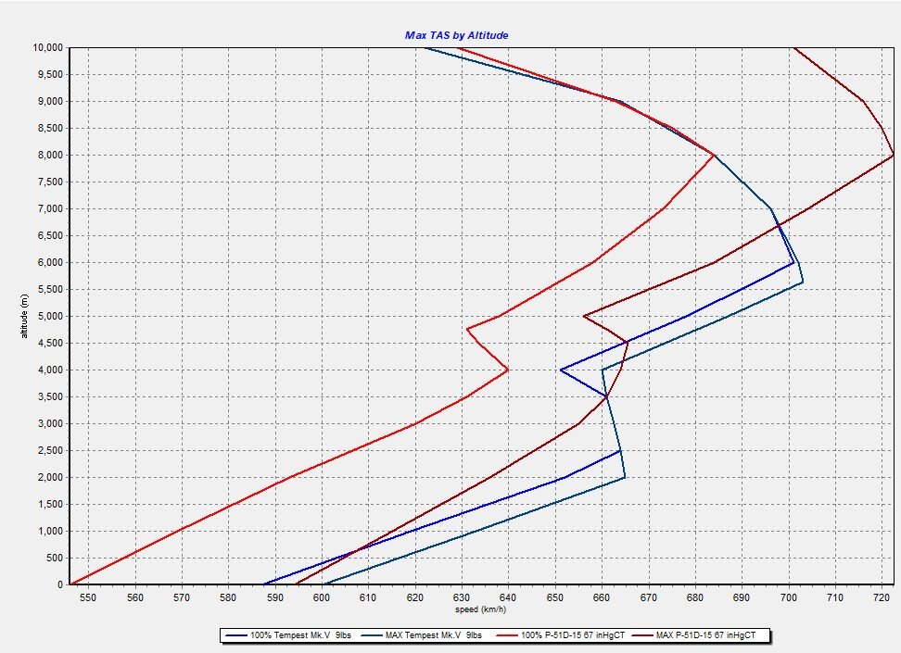Click the 720 tick label on speed axis
Viewport: 901px width, 653px height.
coord(882,597)
